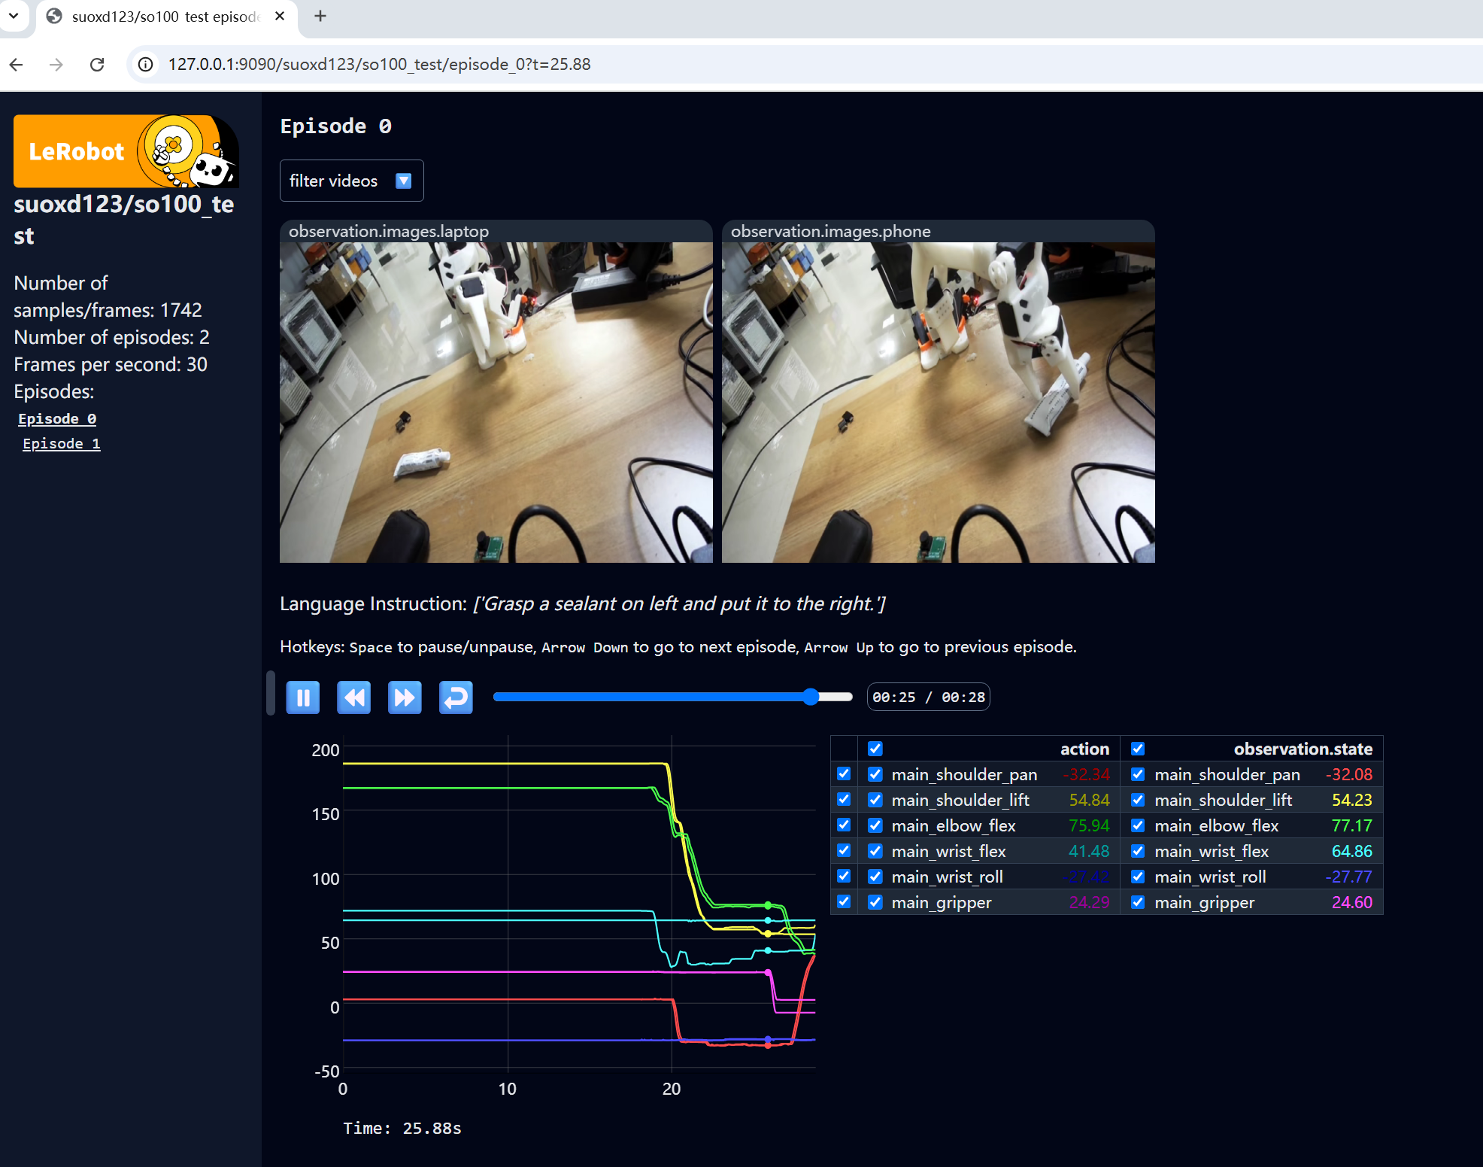Click the site info icon in address bar

[x=146, y=65]
